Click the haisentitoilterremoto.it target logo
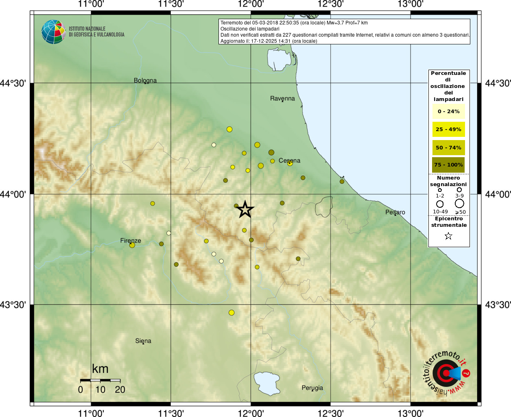Screen dimensions: 511x417 click(446, 373)
